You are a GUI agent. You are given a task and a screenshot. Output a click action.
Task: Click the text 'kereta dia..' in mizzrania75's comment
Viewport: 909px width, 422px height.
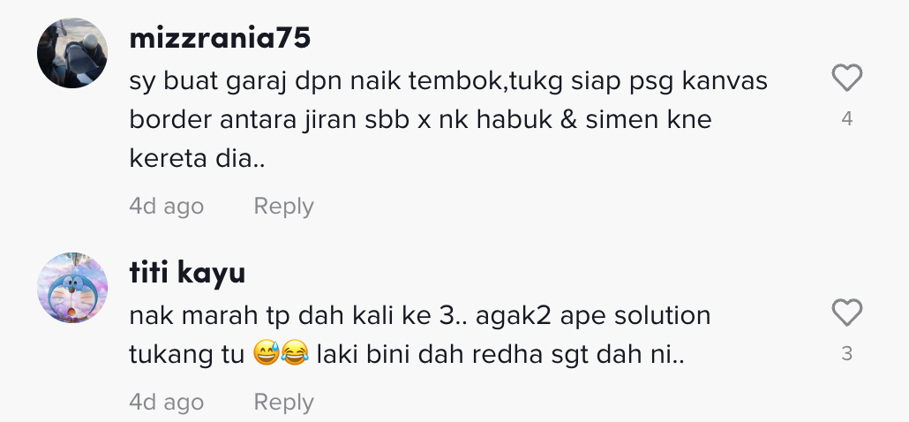[197, 158]
